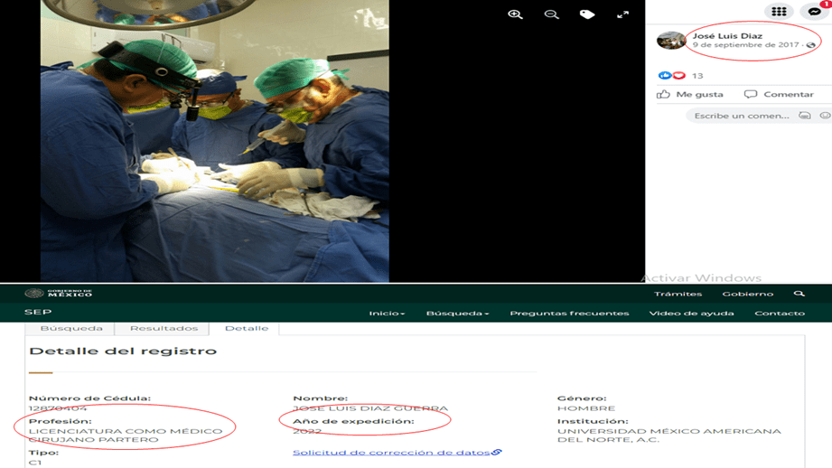Click the Comentar button
832x468 pixels.
[779, 94]
